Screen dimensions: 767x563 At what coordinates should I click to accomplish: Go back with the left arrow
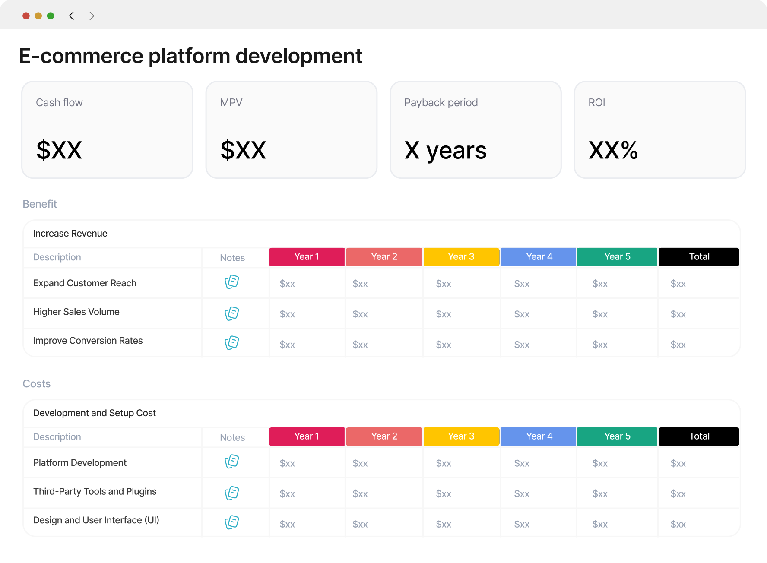72,16
